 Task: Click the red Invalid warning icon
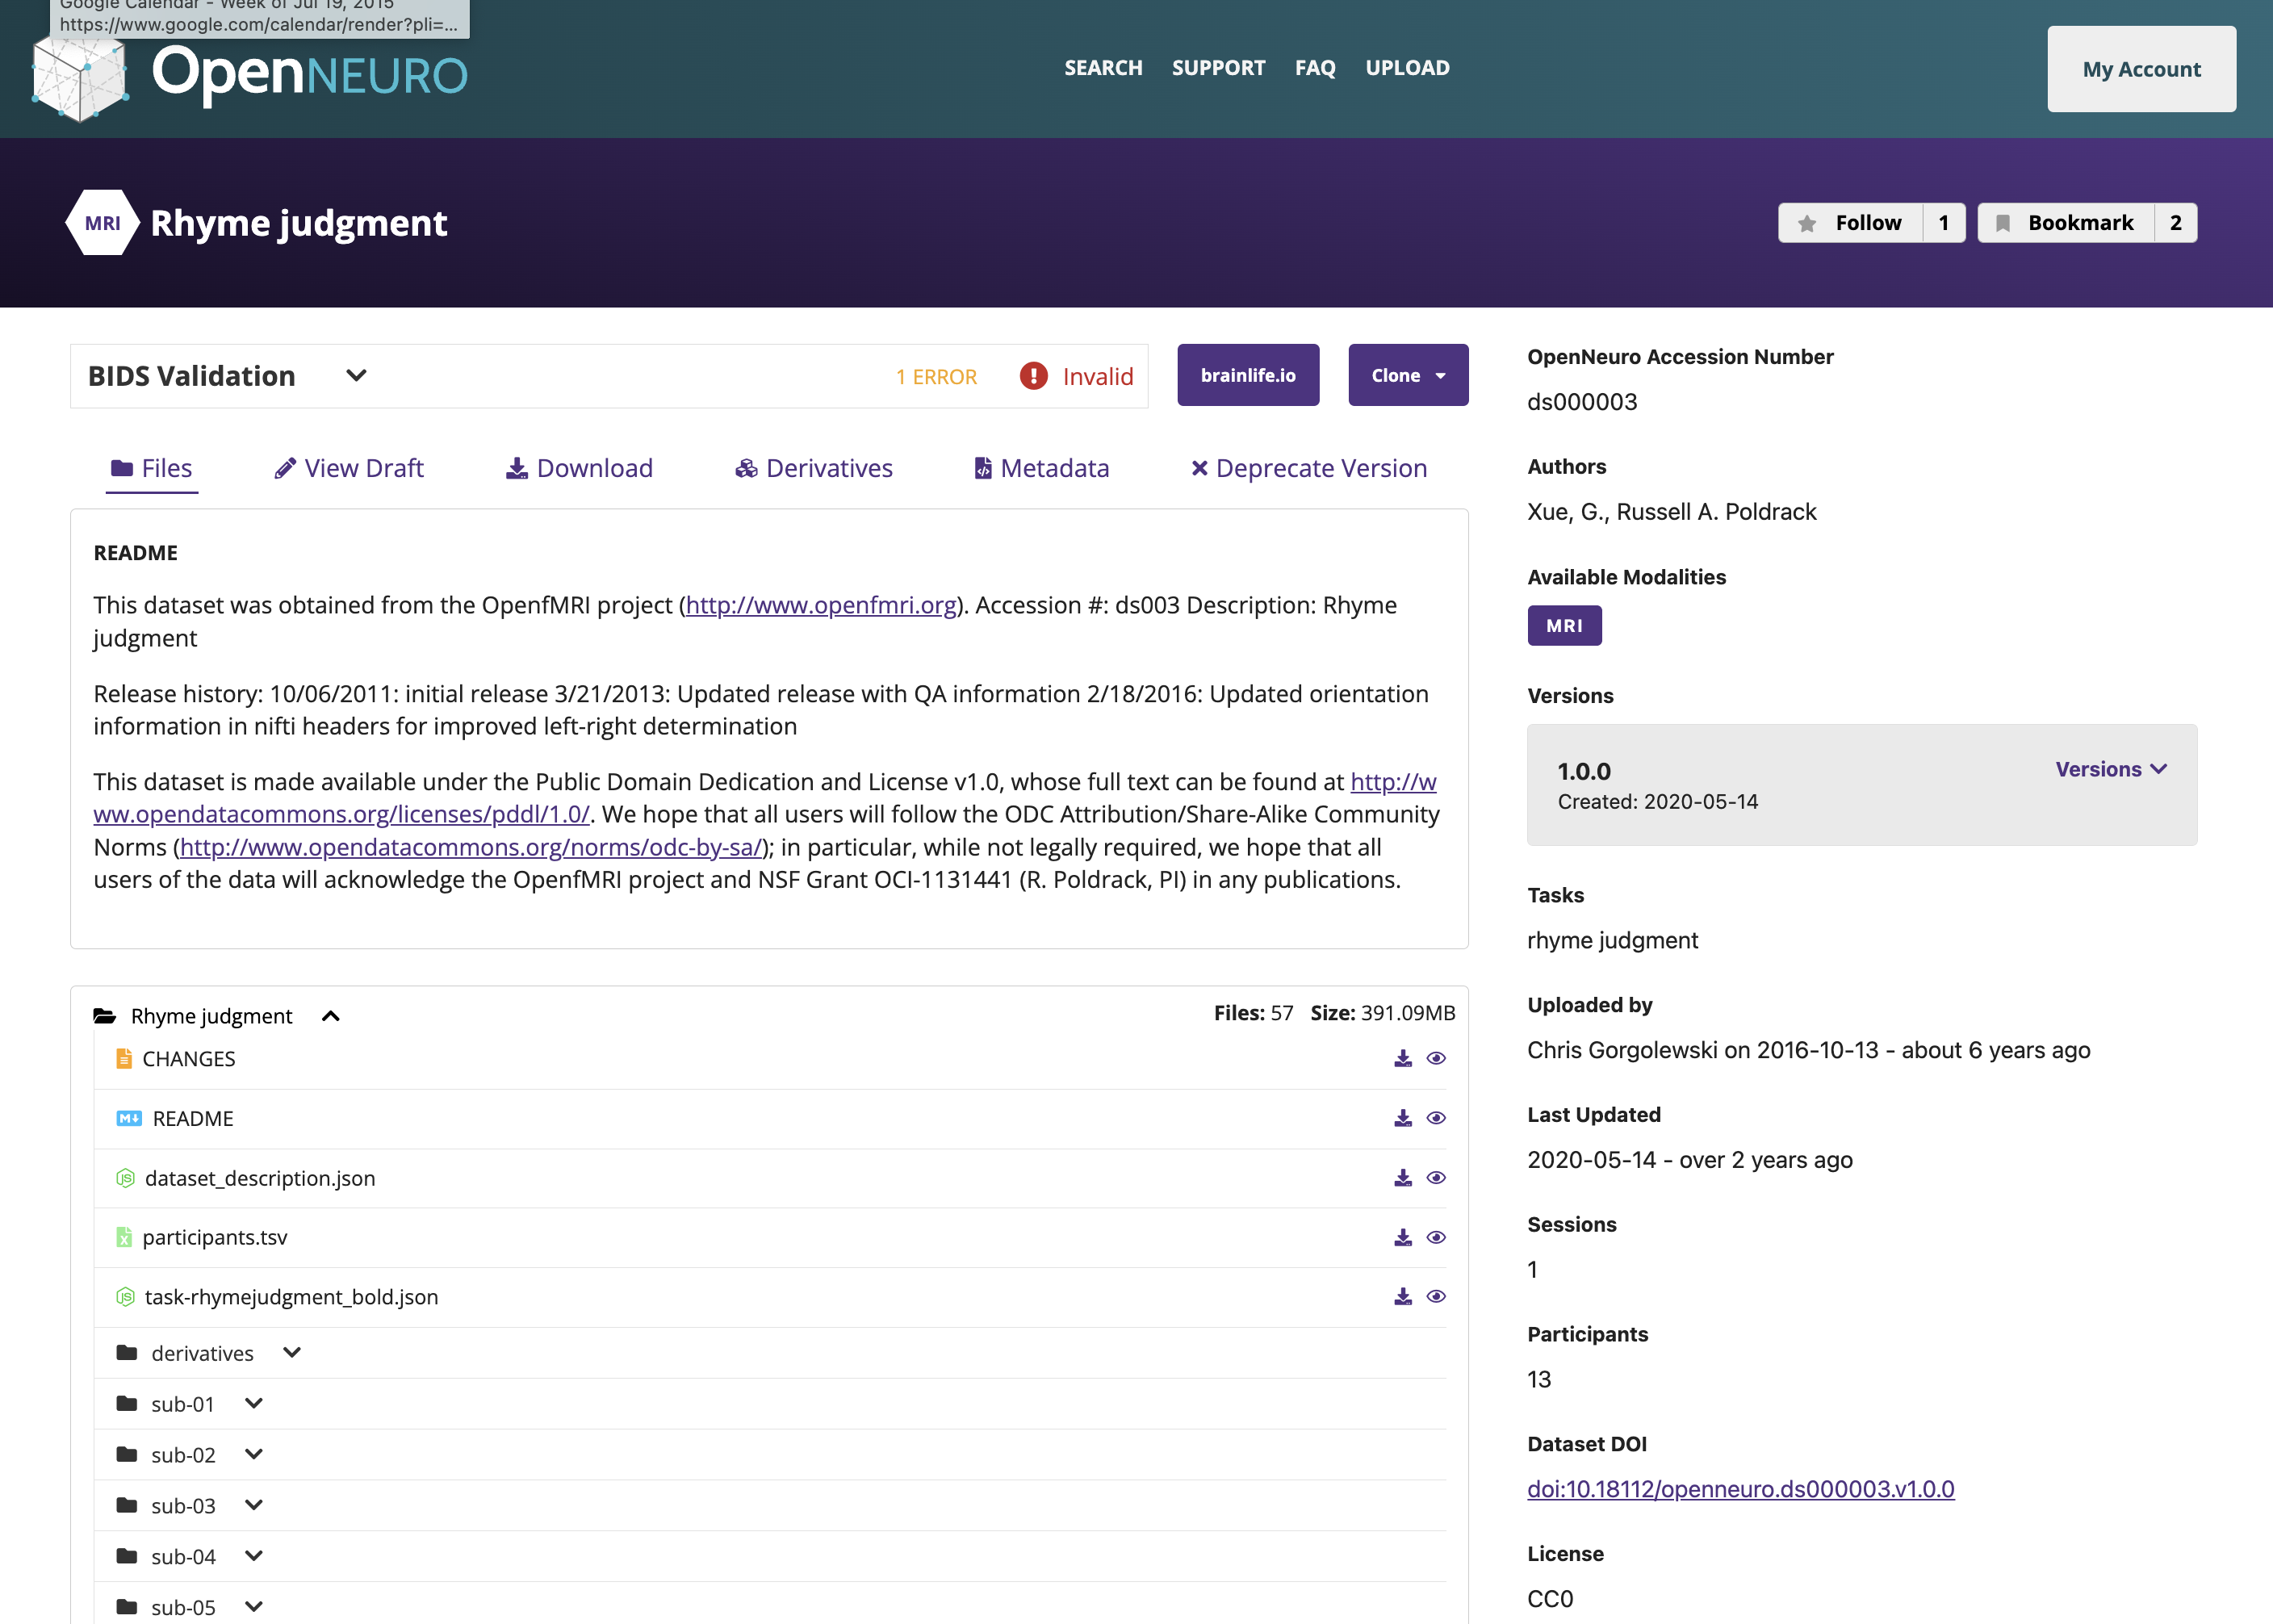(x=1033, y=376)
